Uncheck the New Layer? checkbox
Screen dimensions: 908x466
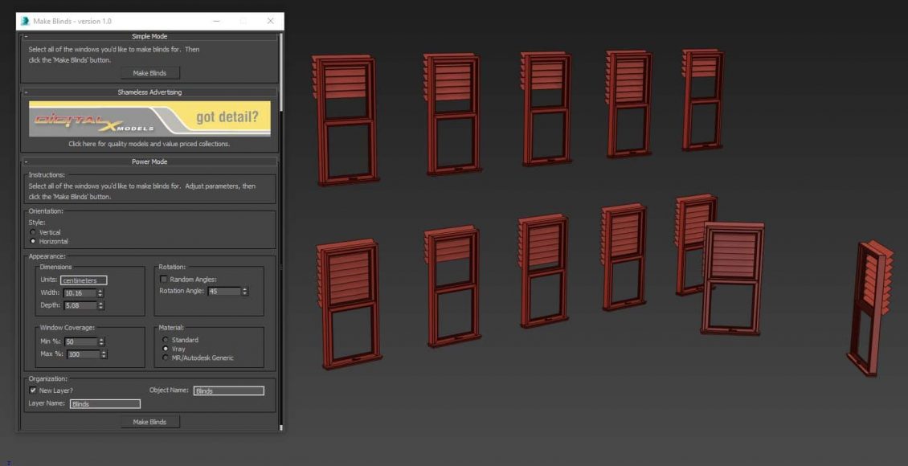[x=33, y=390]
